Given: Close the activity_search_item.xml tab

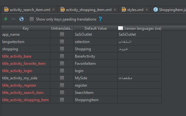Looking at the screenshot, I should 54,9.
